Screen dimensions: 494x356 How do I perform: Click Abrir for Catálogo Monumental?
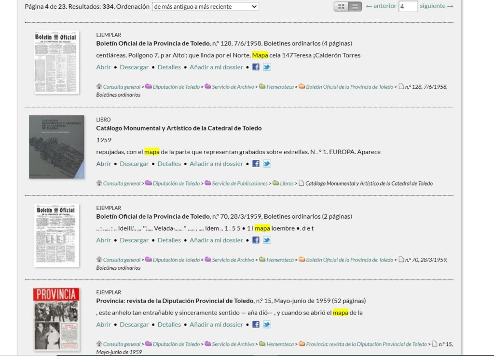click(104, 163)
